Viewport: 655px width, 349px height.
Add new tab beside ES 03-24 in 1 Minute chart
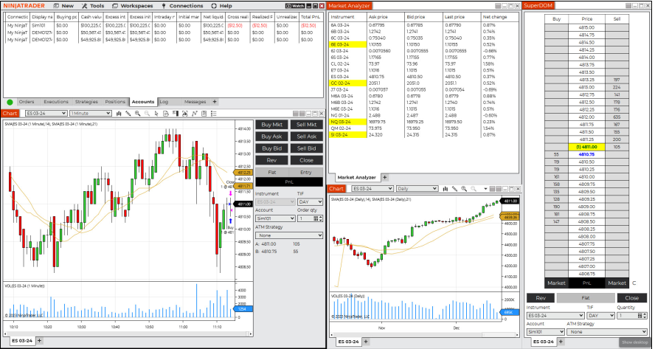(40, 341)
